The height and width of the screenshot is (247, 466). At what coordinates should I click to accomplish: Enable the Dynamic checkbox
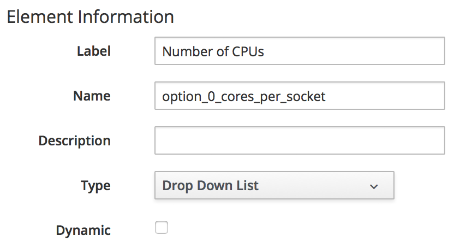point(162,227)
